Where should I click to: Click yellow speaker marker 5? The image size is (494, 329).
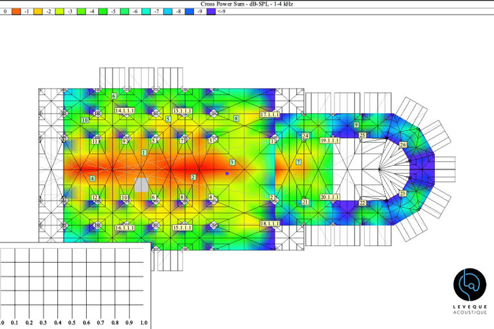pyautogui.click(x=154, y=141)
